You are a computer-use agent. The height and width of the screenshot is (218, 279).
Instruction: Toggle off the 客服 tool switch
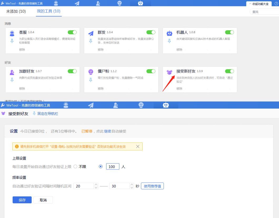[x=72, y=32]
